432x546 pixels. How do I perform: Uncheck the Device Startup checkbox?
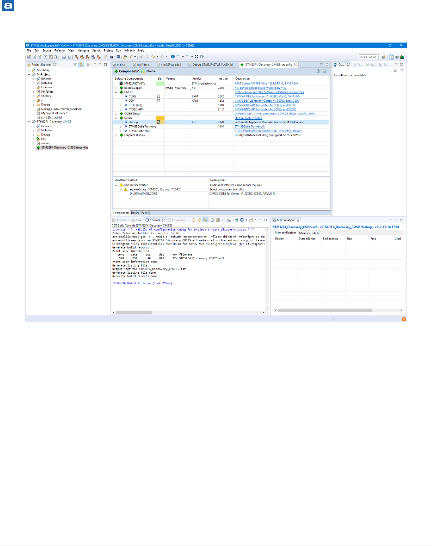click(158, 122)
